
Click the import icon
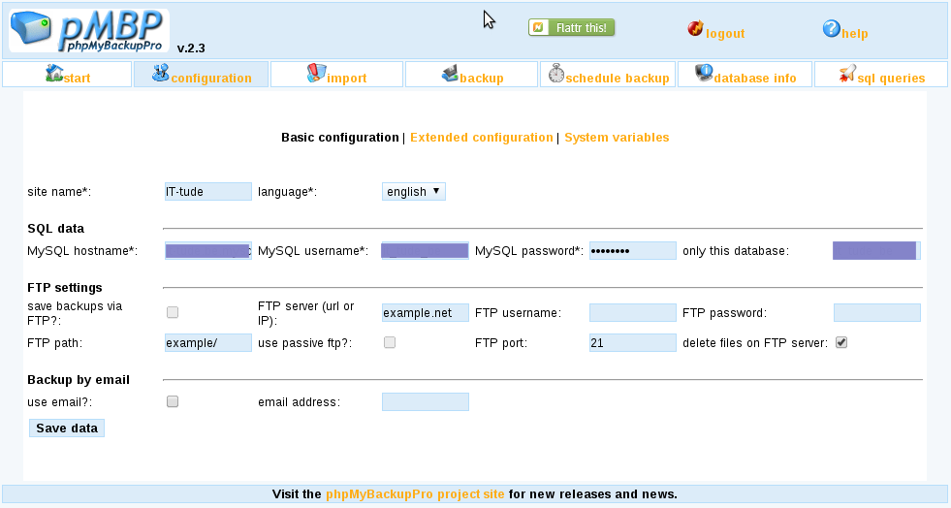[x=316, y=74]
